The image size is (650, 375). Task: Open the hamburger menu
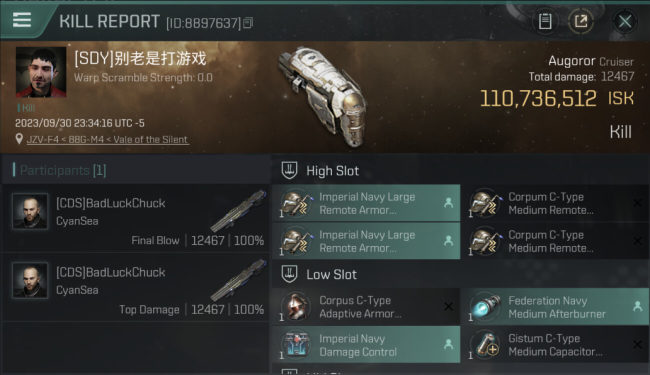coord(22,20)
